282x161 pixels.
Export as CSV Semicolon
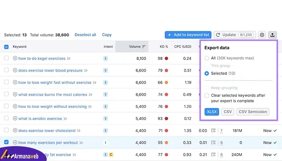coord(253,112)
